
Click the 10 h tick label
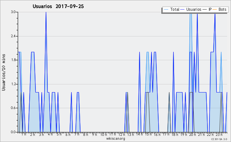(104, 134)
